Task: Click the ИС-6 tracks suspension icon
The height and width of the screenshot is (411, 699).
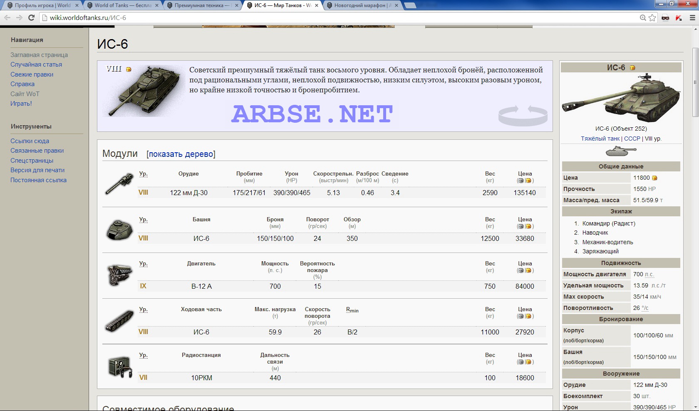Action: [x=119, y=321]
